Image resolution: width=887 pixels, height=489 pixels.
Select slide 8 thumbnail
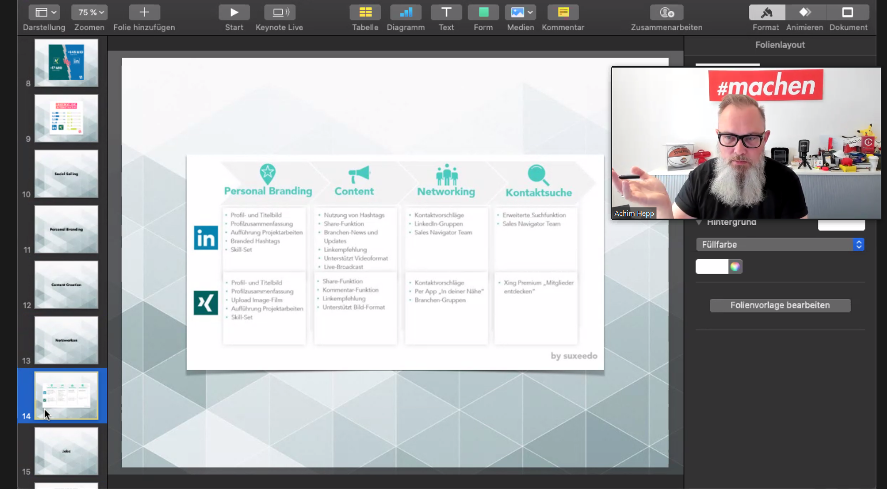(x=66, y=62)
